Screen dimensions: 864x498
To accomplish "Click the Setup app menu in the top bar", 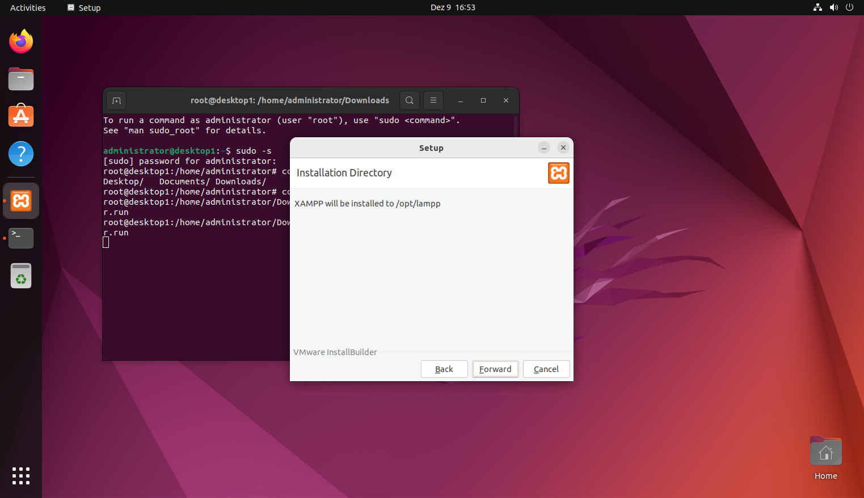I will tap(83, 7).
